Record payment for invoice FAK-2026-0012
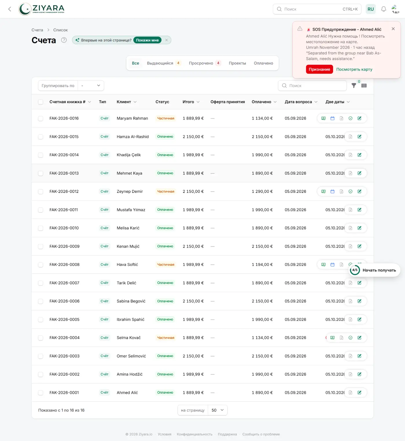405x441 pixels. point(323,191)
